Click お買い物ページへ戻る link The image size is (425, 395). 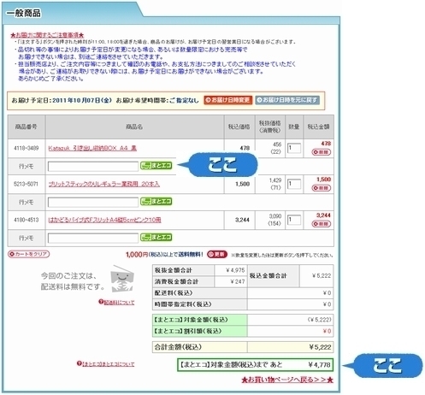287,380
